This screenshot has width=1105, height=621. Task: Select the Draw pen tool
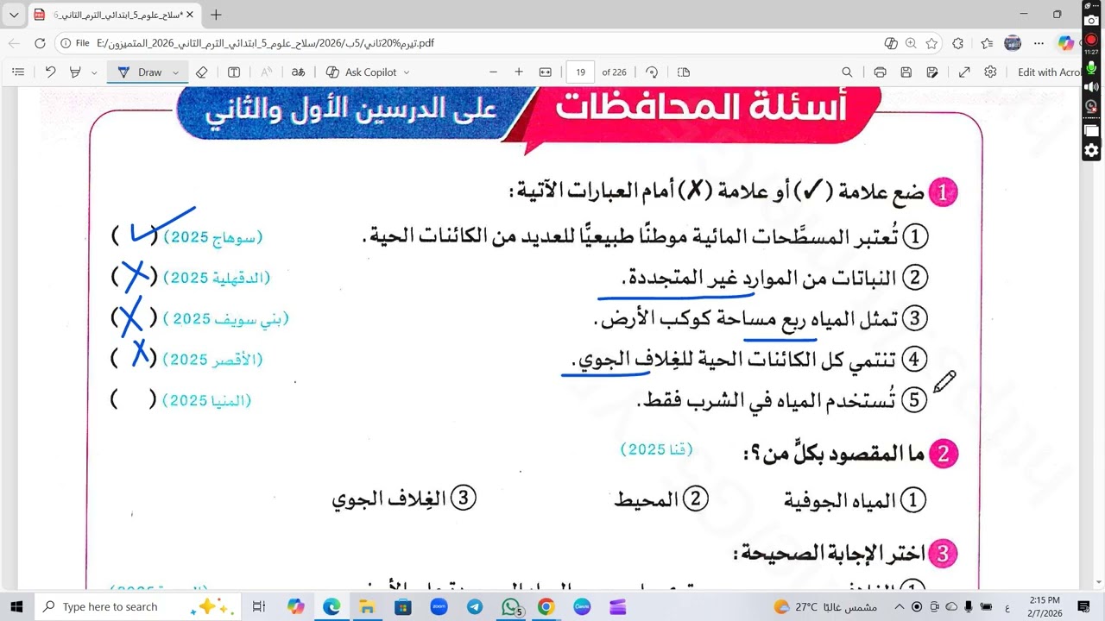tap(139, 72)
